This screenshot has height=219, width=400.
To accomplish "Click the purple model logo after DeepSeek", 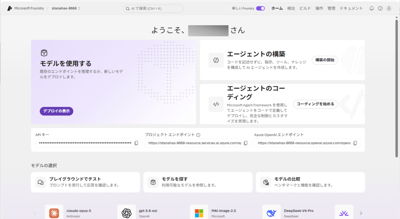I will (344, 213).
